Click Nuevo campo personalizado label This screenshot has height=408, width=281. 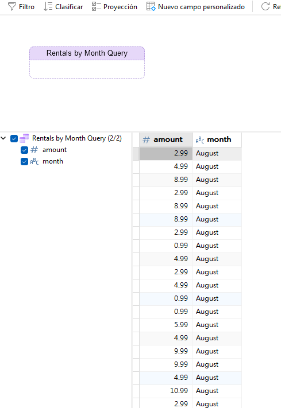(201, 7)
